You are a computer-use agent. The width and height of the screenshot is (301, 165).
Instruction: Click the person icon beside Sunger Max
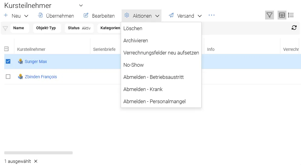tap(20, 61)
